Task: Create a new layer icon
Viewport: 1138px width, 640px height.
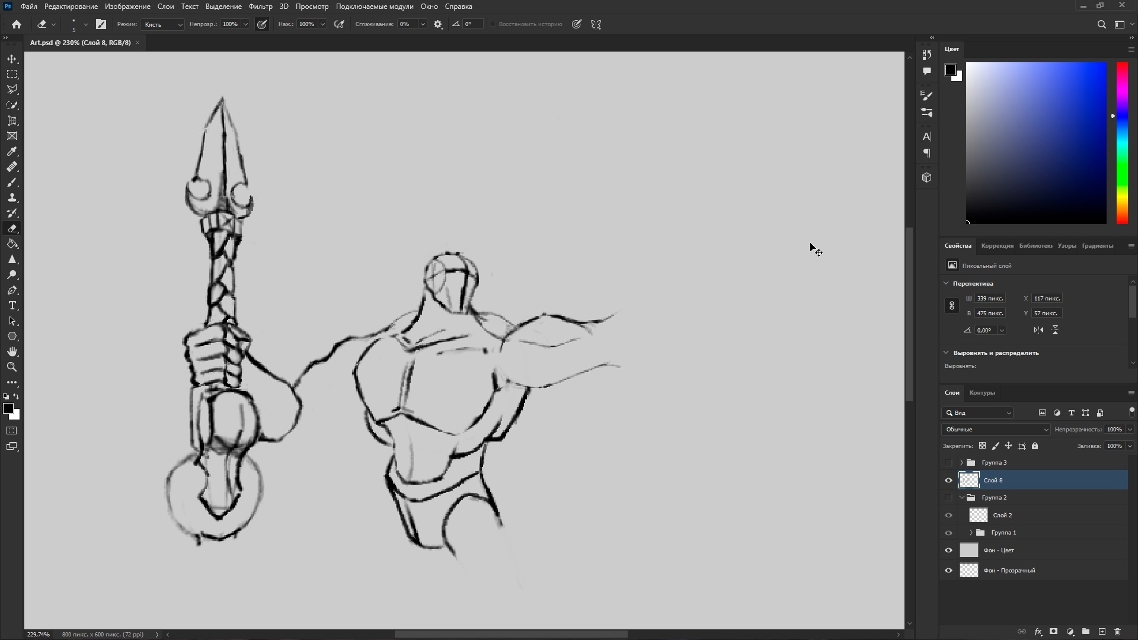Action: tap(1102, 632)
